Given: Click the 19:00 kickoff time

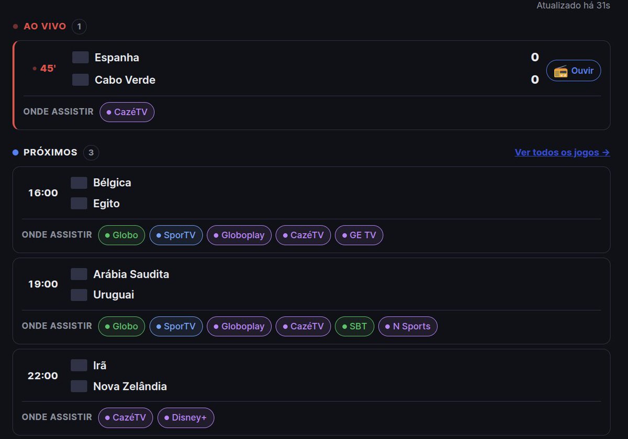Looking at the screenshot, I should pyautogui.click(x=43, y=284).
